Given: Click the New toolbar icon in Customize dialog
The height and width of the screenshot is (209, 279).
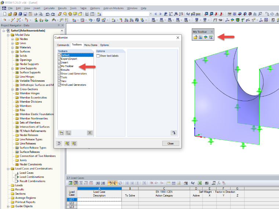Looking at the screenshot, I should pos(61,133).
